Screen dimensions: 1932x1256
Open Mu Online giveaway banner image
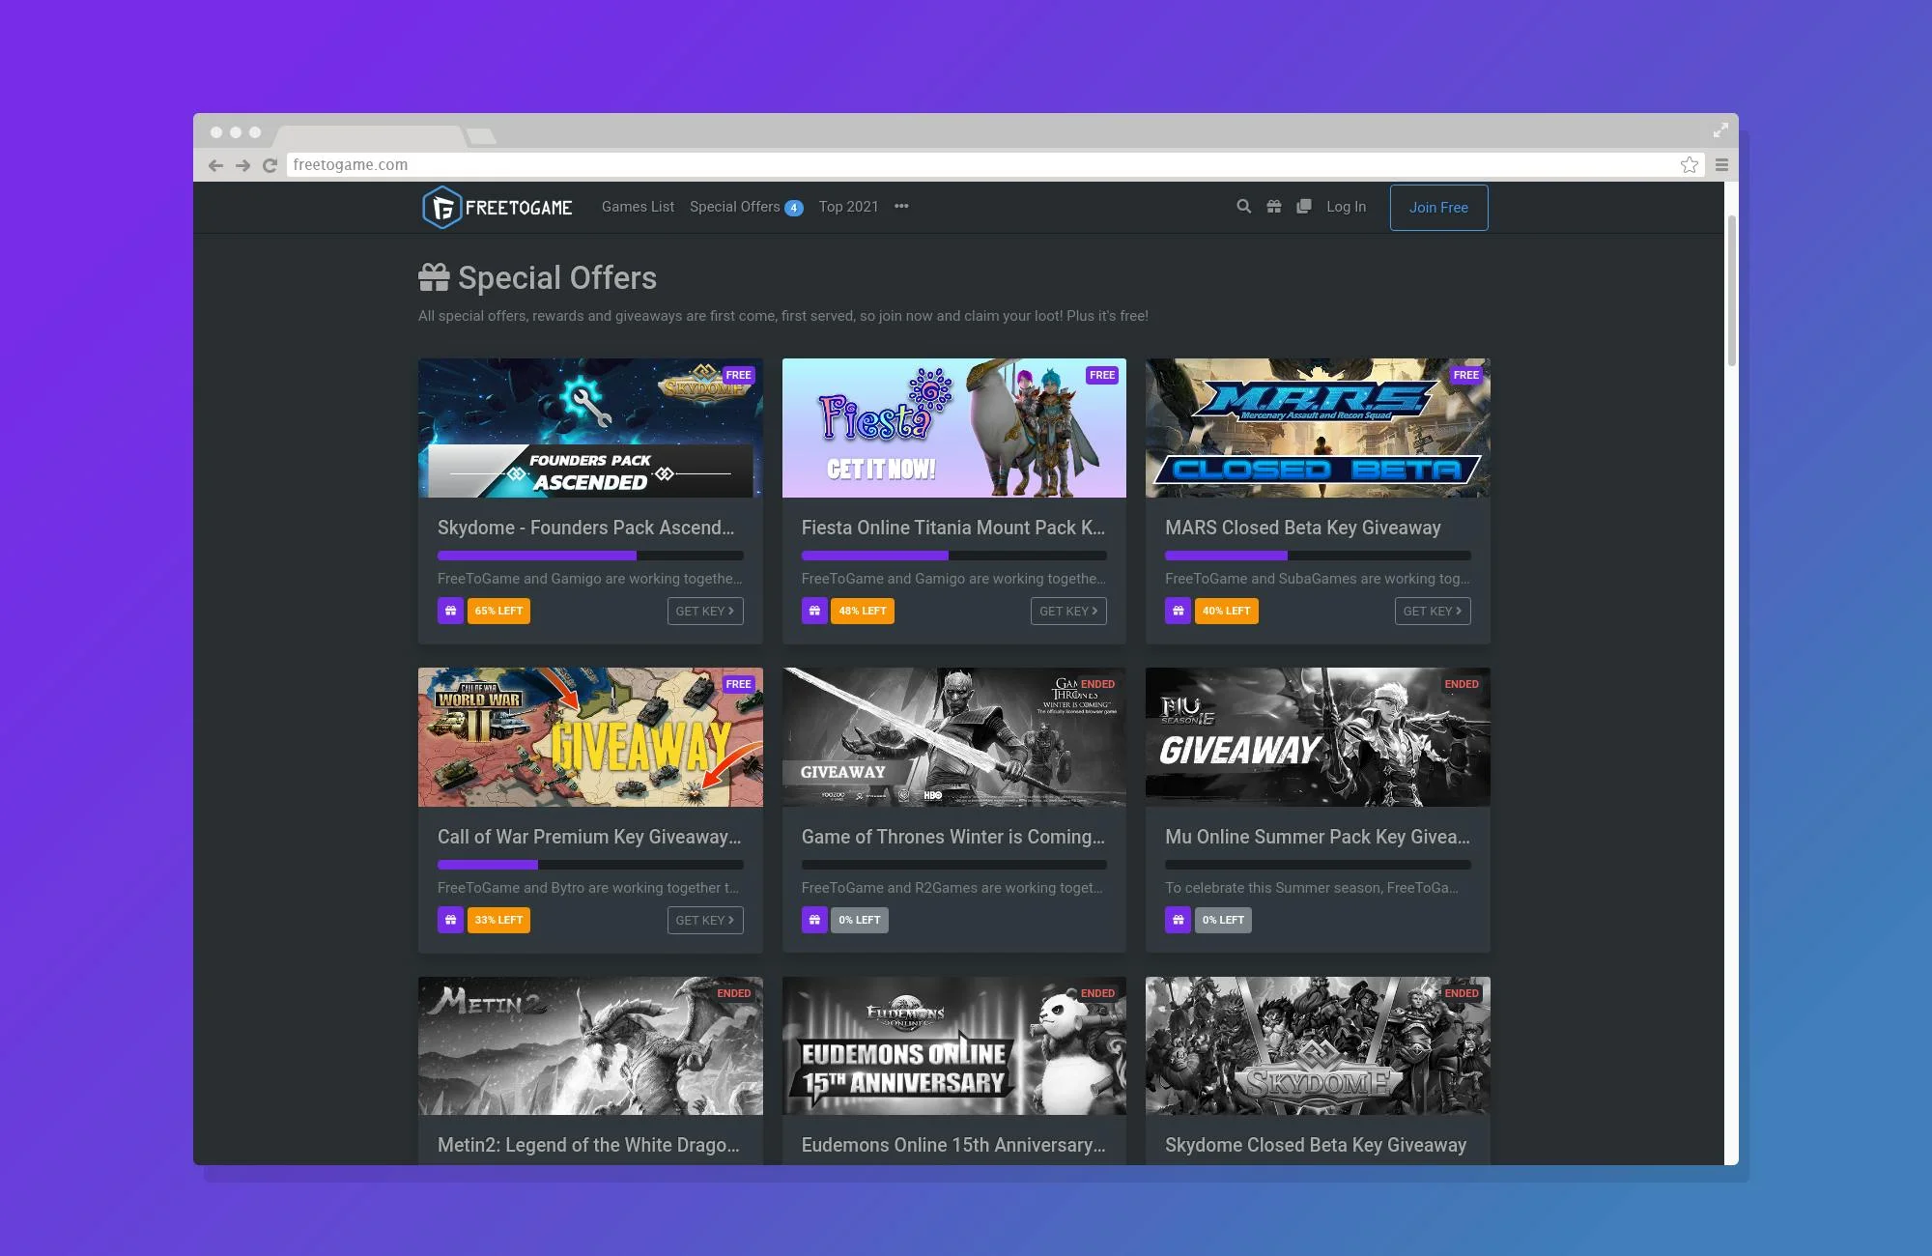(x=1318, y=737)
